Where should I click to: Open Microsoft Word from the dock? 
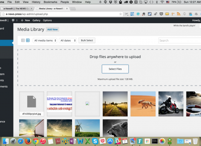(80, 141)
